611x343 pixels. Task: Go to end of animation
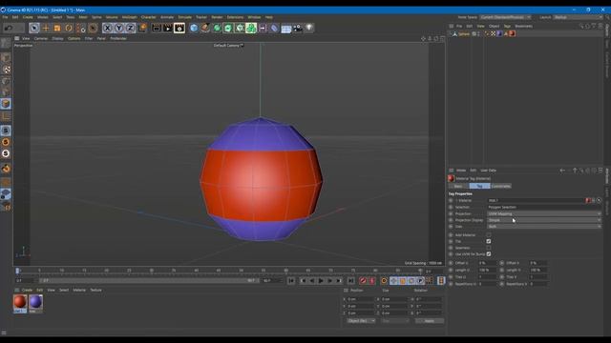pyautogui.click(x=350, y=280)
